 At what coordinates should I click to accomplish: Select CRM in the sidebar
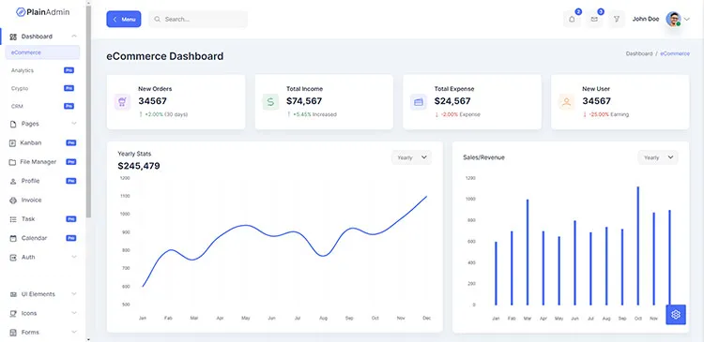click(17, 106)
